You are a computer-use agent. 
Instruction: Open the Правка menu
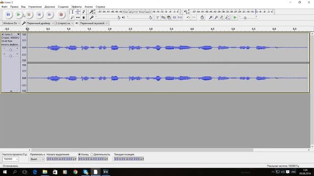click(14, 7)
